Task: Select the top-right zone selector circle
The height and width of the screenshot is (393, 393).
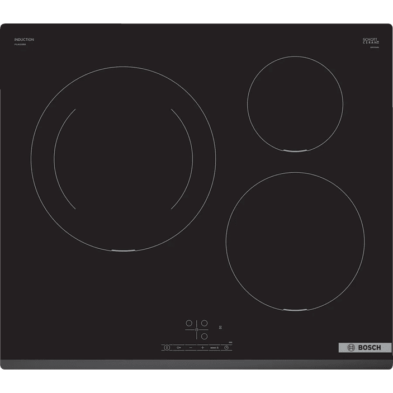Action: (205, 323)
